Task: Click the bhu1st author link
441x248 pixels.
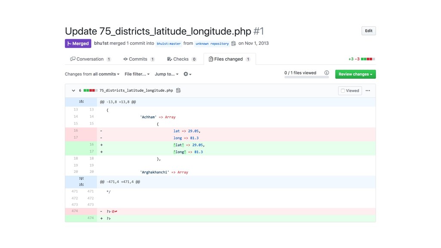Action: pos(101,43)
